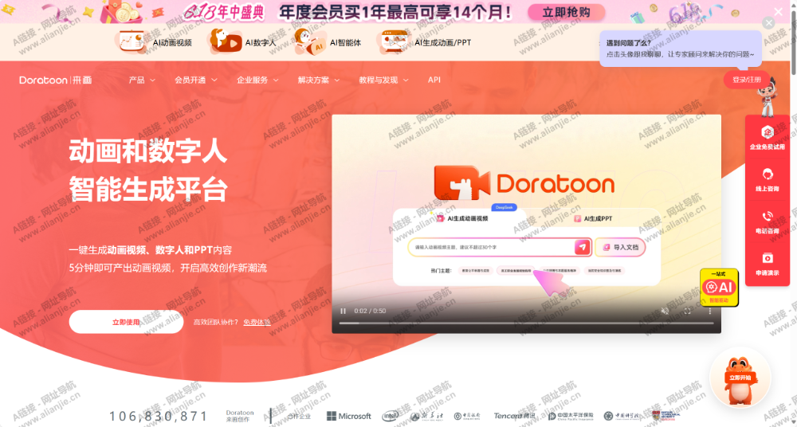Click the assistant avatar character
The height and width of the screenshot is (427, 797).
tap(766, 96)
